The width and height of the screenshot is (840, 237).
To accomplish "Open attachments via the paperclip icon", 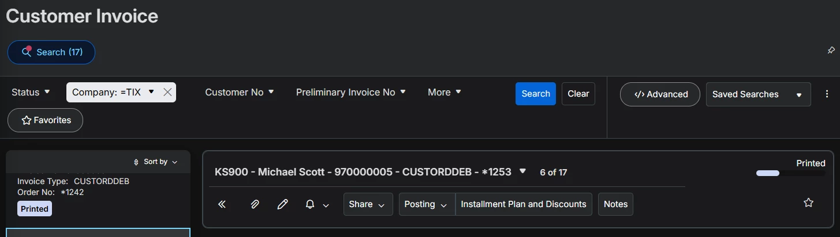I will (x=255, y=204).
